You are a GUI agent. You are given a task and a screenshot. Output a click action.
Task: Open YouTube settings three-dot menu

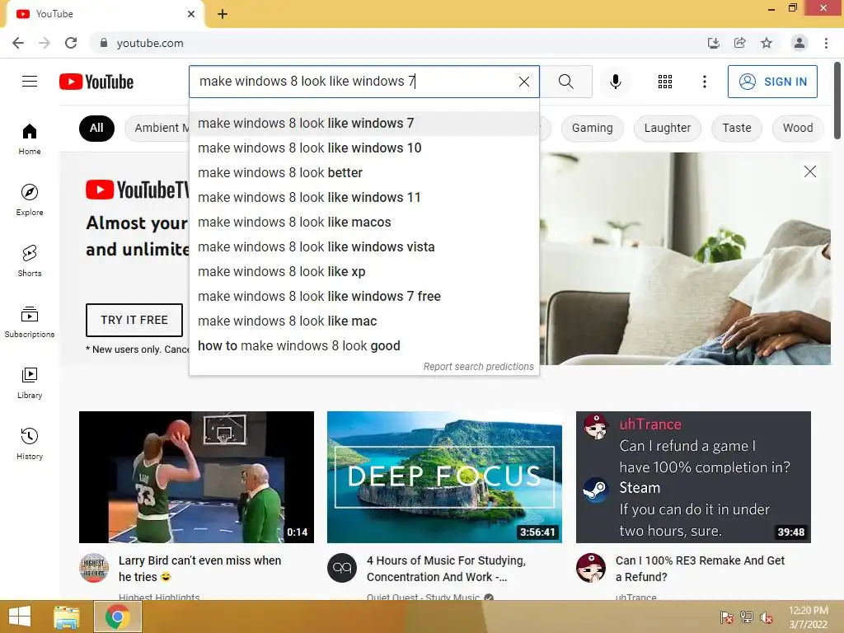[704, 82]
